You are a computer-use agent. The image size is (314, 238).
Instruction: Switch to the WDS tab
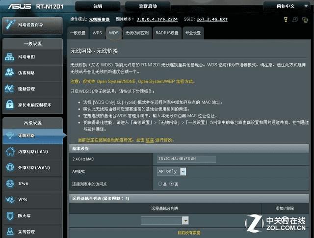pos(114,33)
